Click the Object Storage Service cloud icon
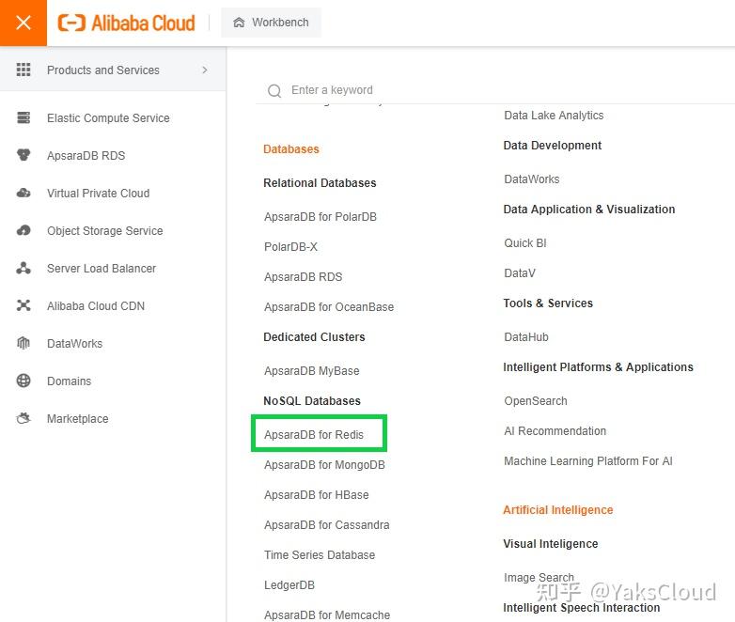Viewport: 735px width, 622px height. 24,231
